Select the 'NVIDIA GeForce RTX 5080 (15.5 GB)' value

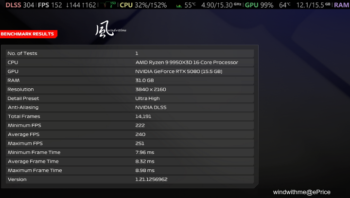[x=178, y=71]
